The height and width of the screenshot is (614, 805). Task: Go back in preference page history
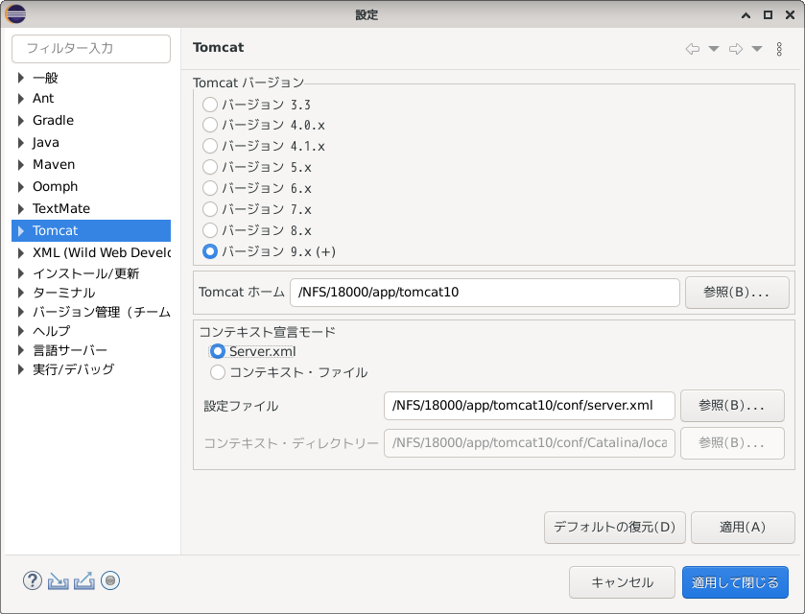pyautogui.click(x=692, y=49)
